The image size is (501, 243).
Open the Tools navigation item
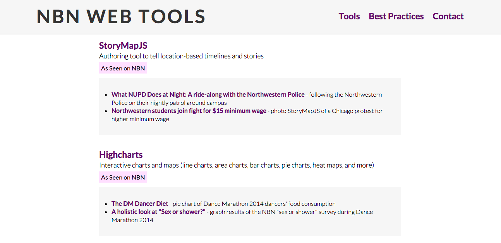coord(349,16)
